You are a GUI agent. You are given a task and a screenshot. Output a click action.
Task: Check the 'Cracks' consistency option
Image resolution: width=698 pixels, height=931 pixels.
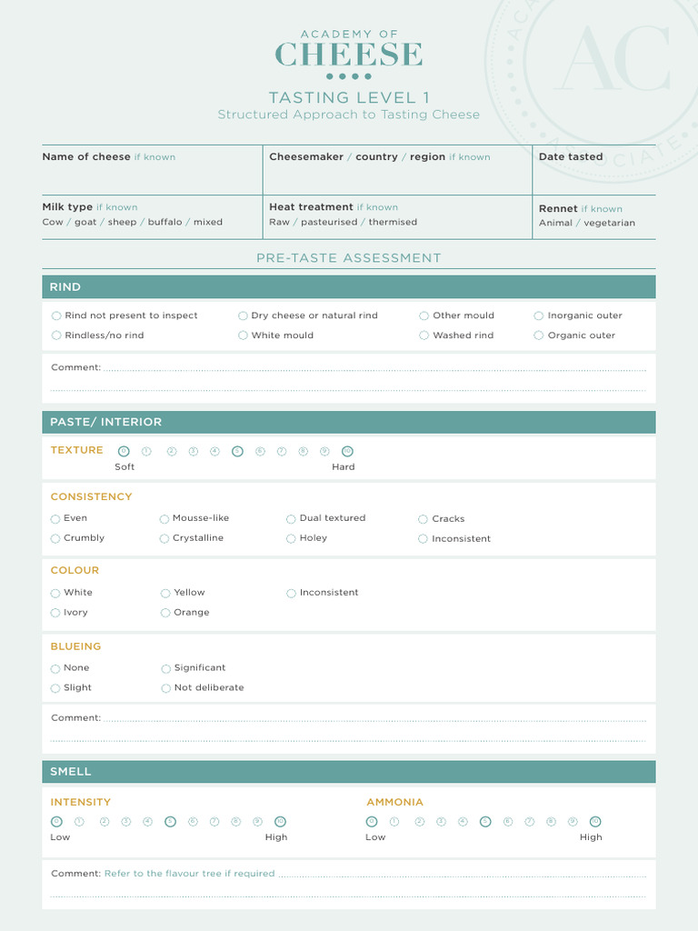pos(423,519)
